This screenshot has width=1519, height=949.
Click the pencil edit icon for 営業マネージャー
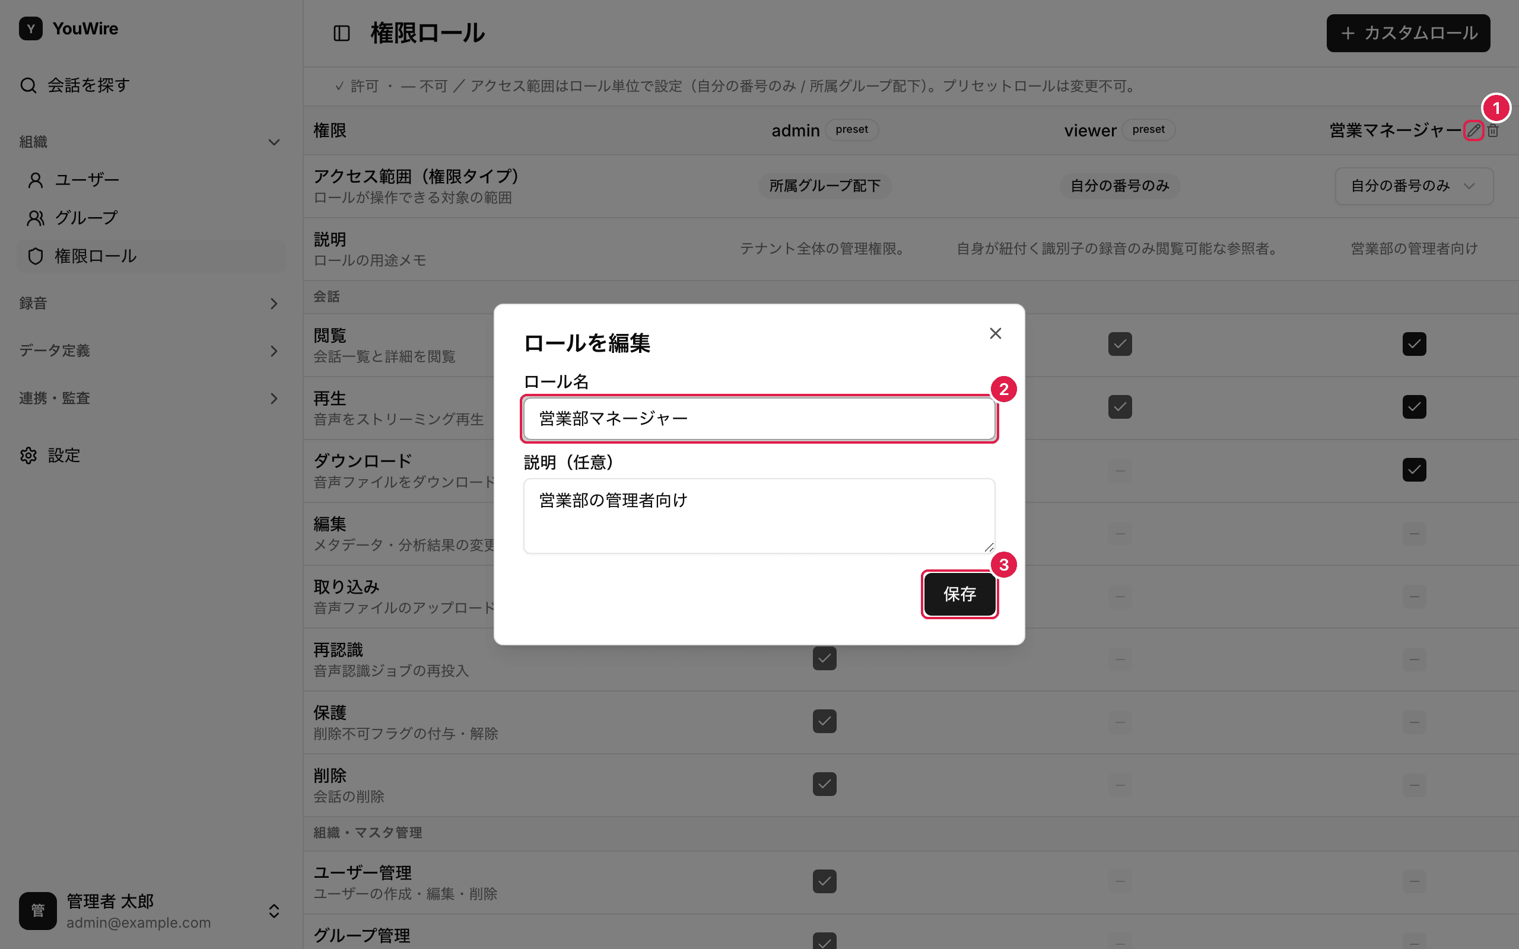click(x=1473, y=130)
